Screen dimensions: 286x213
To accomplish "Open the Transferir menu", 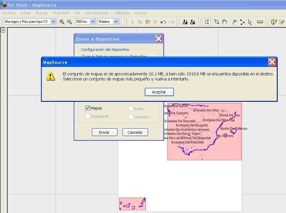I will 61,13.
